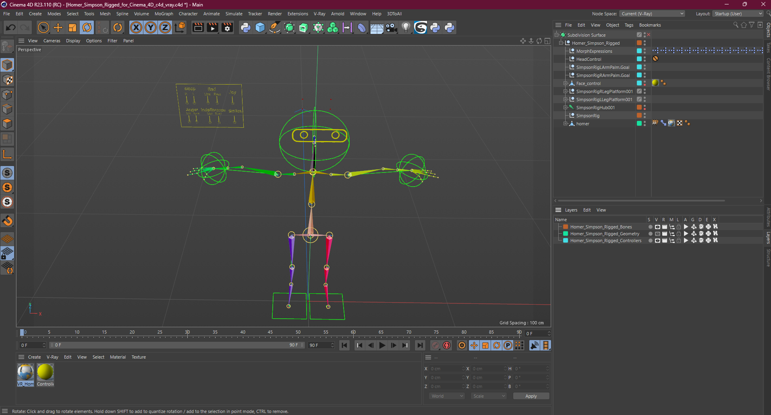771x415 pixels.
Task: Click the Undo arrow icon
Action: pyautogui.click(x=11, y=27)
